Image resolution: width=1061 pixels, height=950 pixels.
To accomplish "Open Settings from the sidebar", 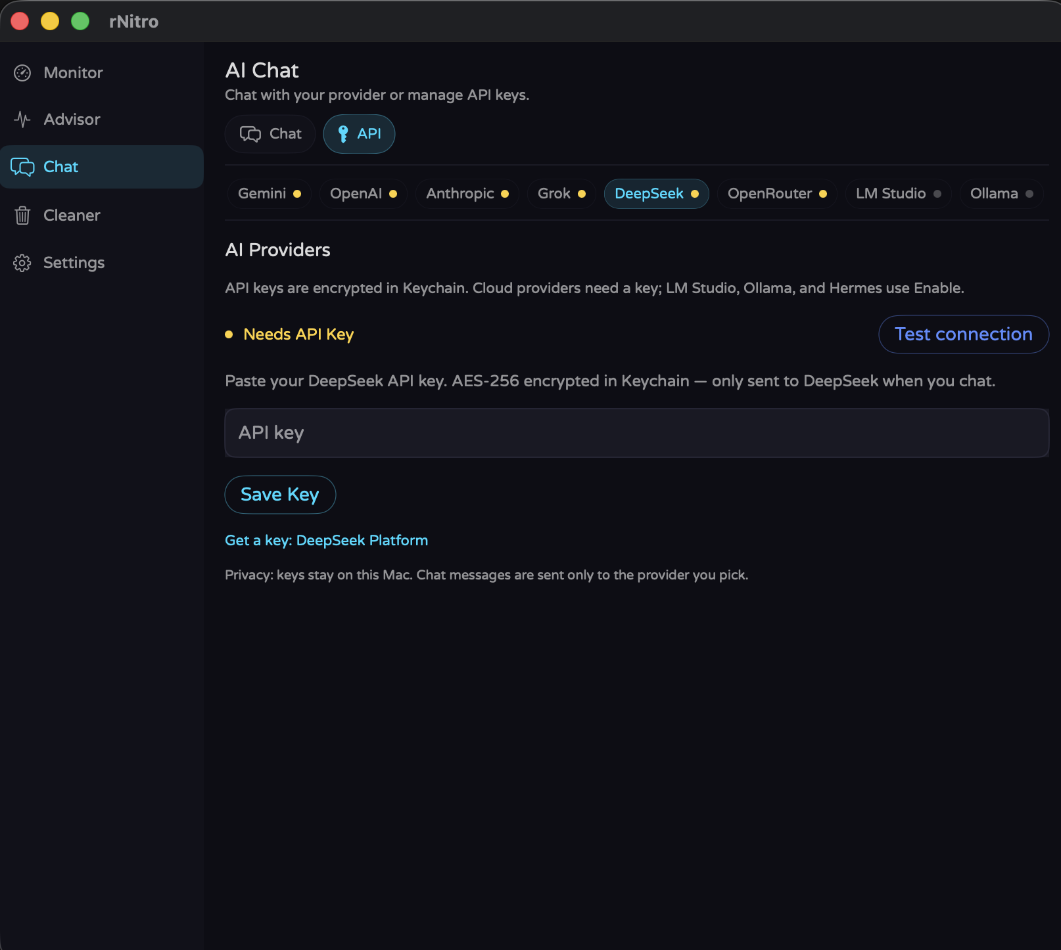I will coord(102,263).
